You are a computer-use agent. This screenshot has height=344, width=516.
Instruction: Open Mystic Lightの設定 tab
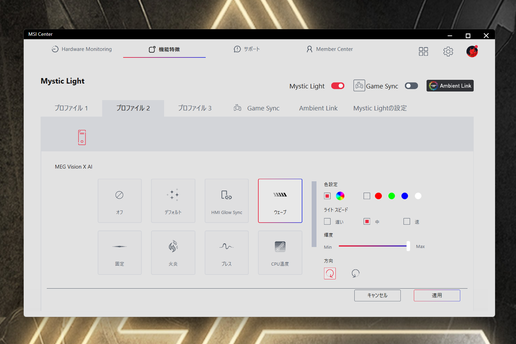[380, 108]
